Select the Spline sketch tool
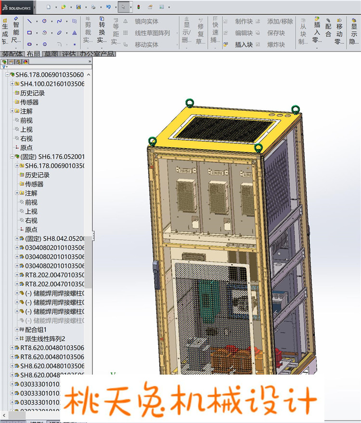The image size is (361, 423). [x=59, y=21]
